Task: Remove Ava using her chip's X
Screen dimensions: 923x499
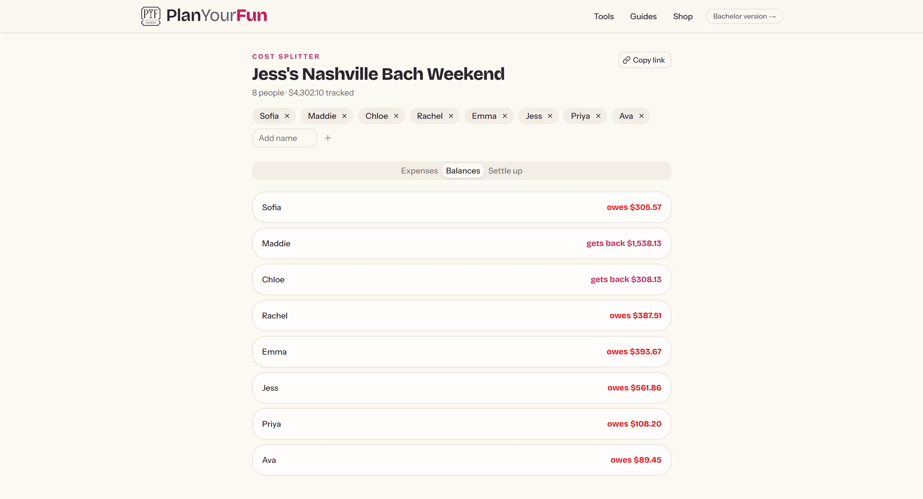Action: point(641,116)
